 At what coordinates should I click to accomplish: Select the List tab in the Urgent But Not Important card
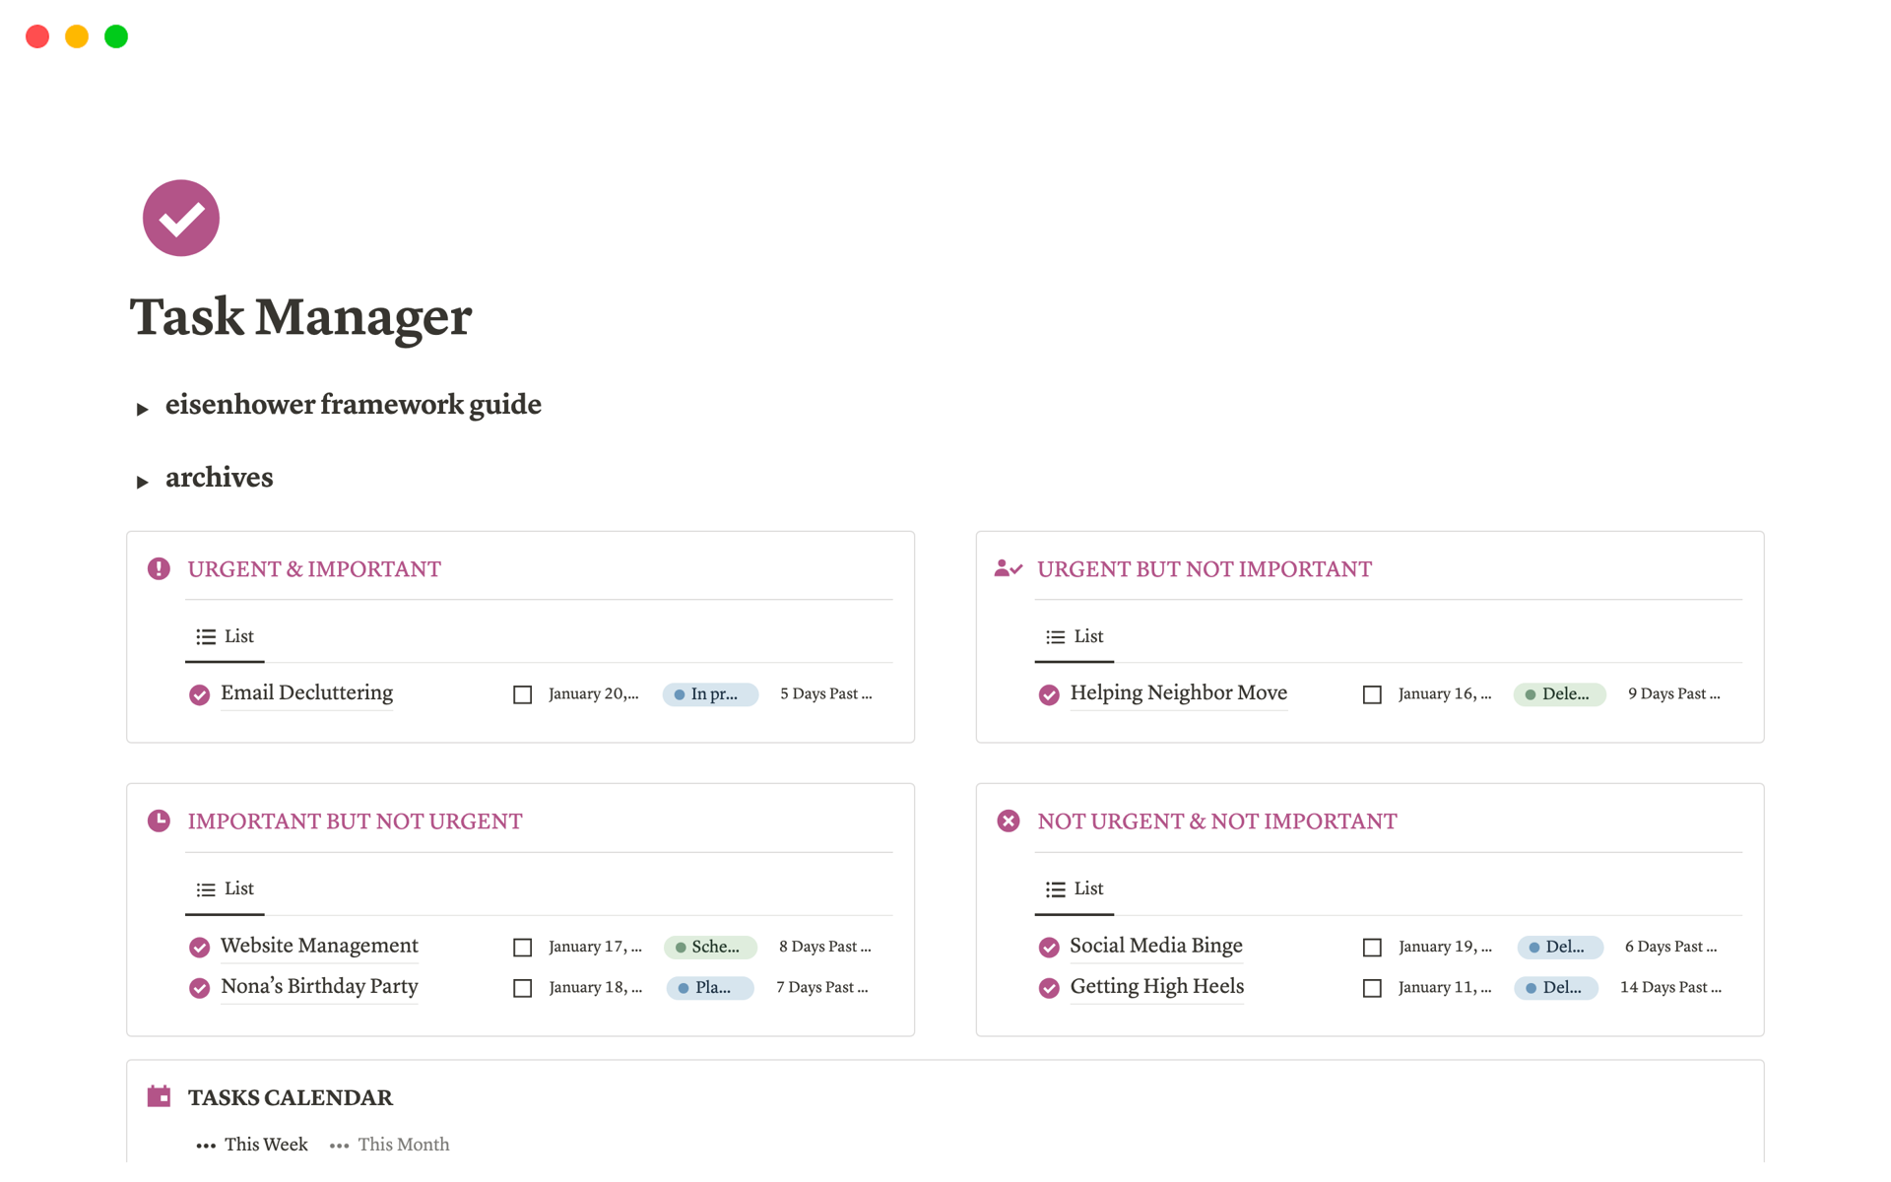(1074, 636)
